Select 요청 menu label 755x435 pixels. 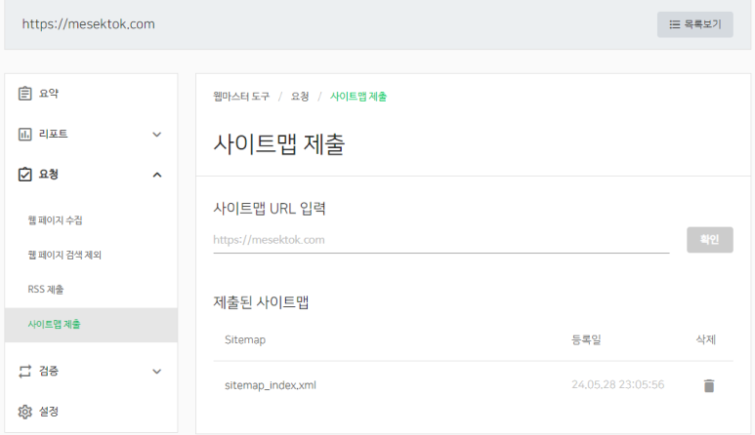pyautogui.click(x=49, y=174)
